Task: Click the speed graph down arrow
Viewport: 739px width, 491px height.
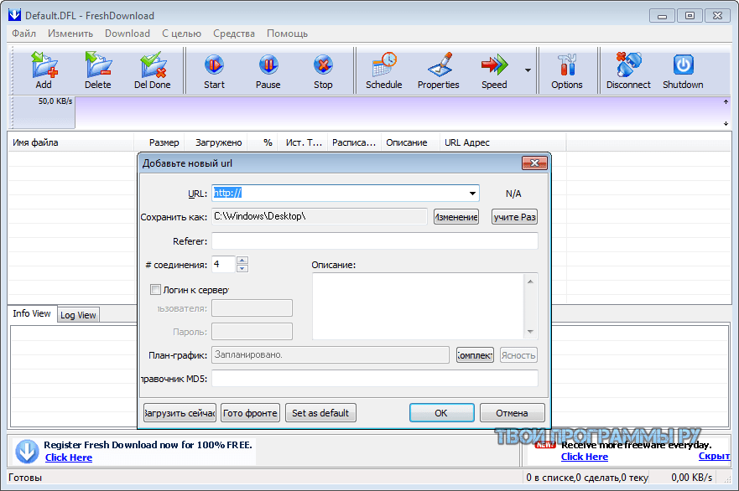Action: pos(726,124)
